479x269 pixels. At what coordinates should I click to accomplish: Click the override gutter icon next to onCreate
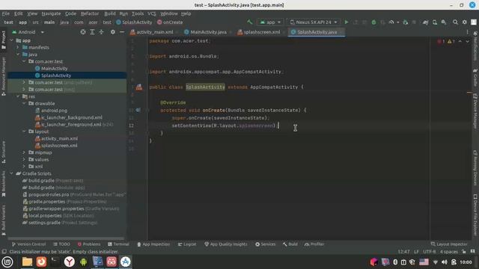pyautogui.click(x=138, y=110)
